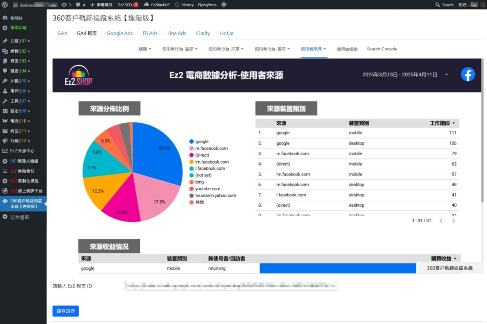Open FlyingPress in the admin bar
Viewport: 487px width, 324px height.
[x=207, y=5]
